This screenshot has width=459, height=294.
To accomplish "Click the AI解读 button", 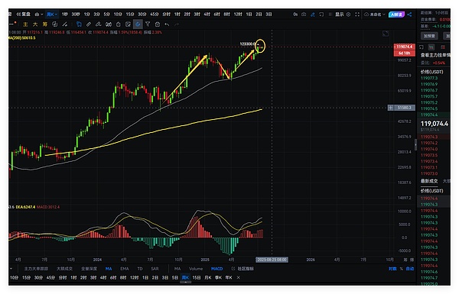I will click(x=396, y=15).
